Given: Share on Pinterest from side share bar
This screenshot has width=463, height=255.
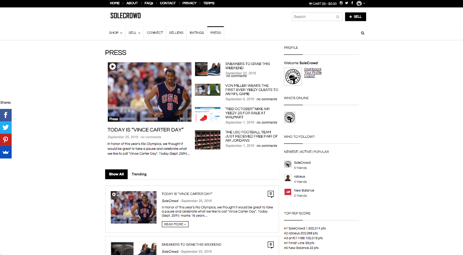Looking at the screenshot, I should (x=6, y=140).
